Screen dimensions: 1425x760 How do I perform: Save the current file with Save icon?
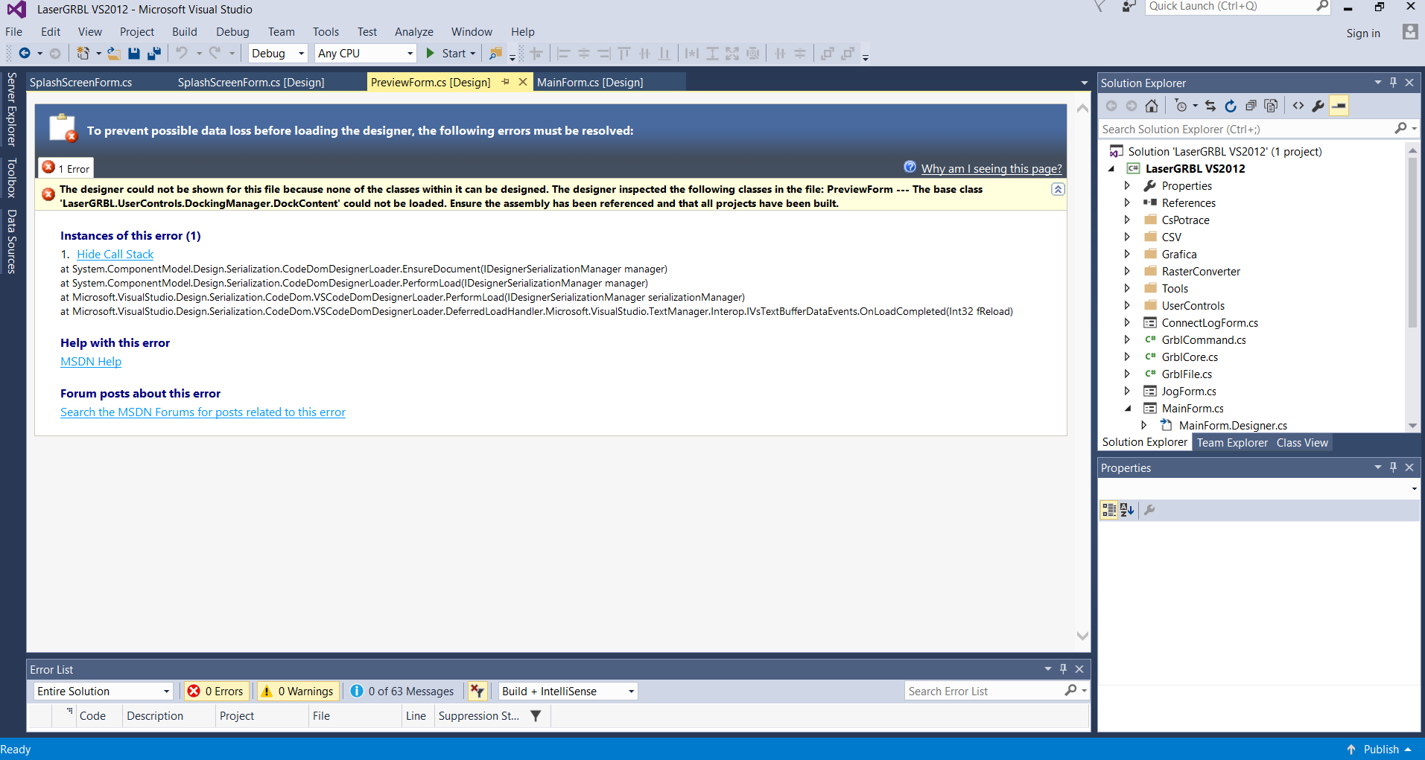(134, 53)
